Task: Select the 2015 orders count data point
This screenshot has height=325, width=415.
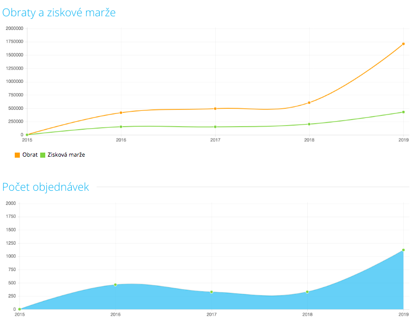Action: pyautogui.click(x=20, y=309)
